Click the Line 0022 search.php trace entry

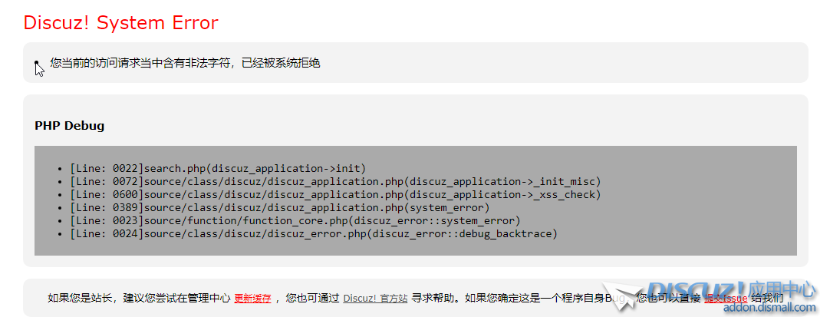pos(218,168)
